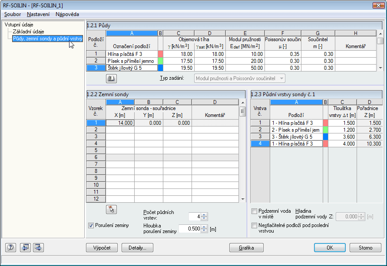387x266 pixels.
Task: Select row header 4 in Půdní vrstvy table
Action: [260, 143]
